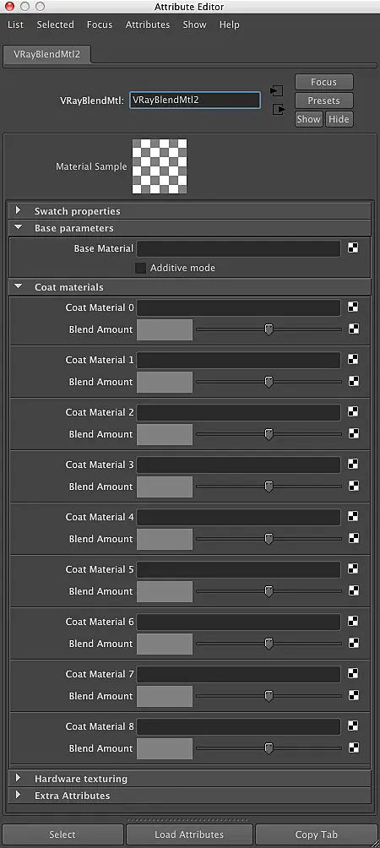
Task: Enable the Additive mode checkbox
Action: (140, 269)
